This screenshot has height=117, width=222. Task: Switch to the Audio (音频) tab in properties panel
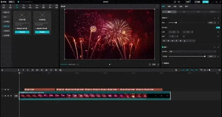(x=169, y=6)
